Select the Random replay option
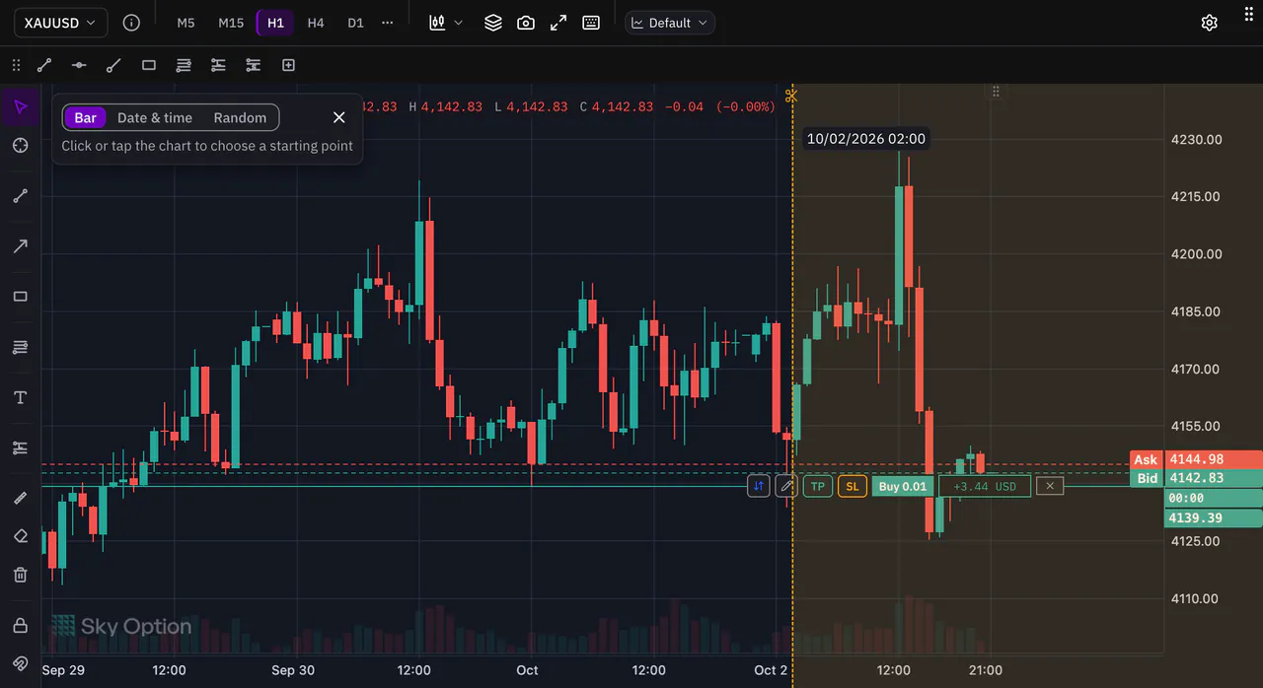The image size is (1263, 688). click(240, 118)
